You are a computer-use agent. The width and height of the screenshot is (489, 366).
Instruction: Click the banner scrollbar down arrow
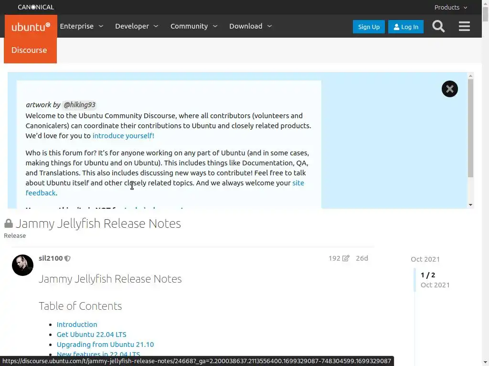[470, 205]
